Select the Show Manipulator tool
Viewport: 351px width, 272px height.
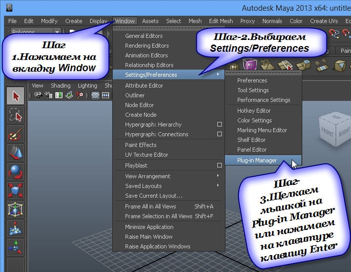pyautogui.click(x=15, y=247)
